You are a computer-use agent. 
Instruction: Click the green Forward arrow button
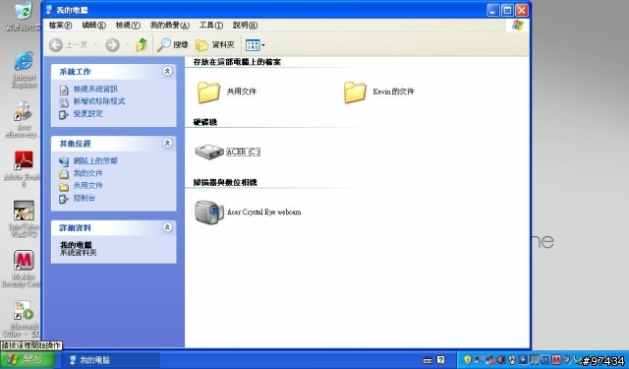pyautogui.click(x=112, y=45)
